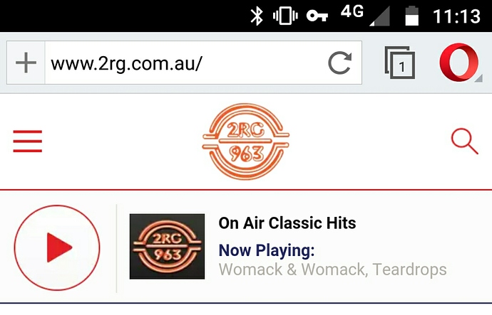Open the red hamburger site menu
This screenshot has height=315, width=492.
coord(28,141)
